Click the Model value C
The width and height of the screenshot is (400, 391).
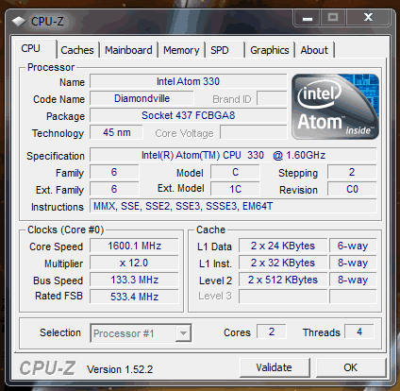tap(235, 172)
